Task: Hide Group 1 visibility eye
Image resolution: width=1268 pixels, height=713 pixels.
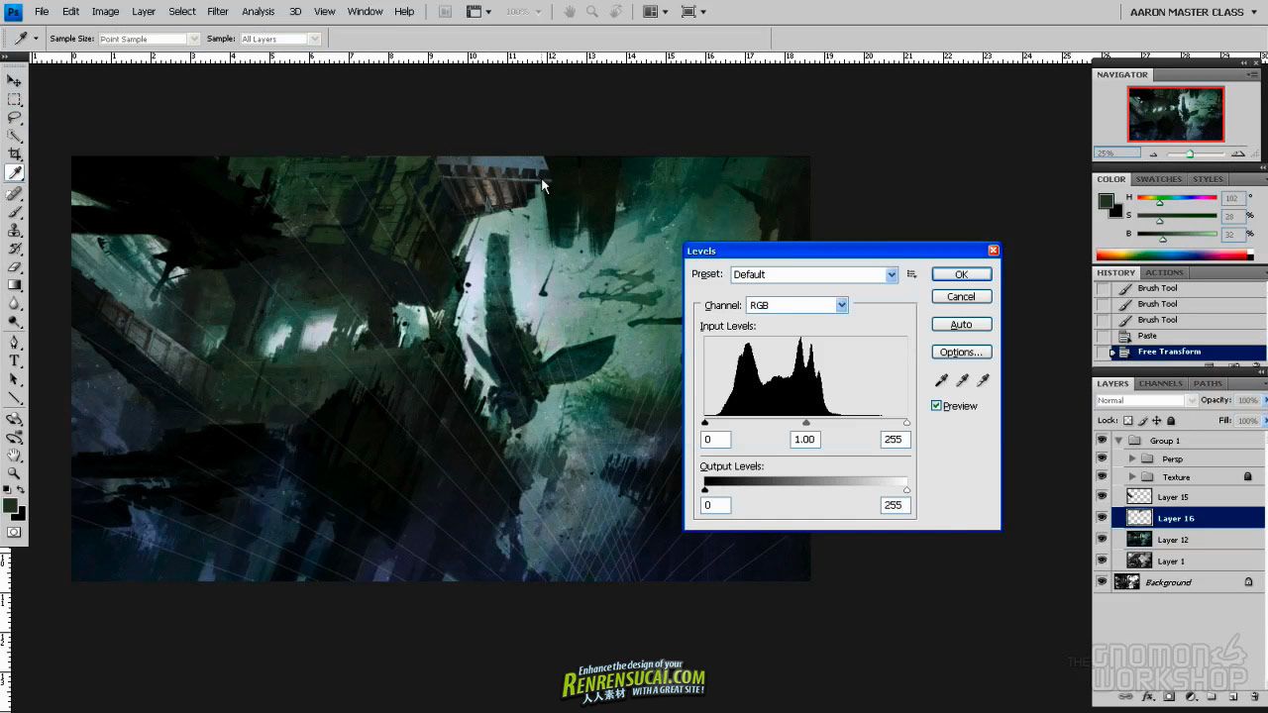Action: 1102,441
